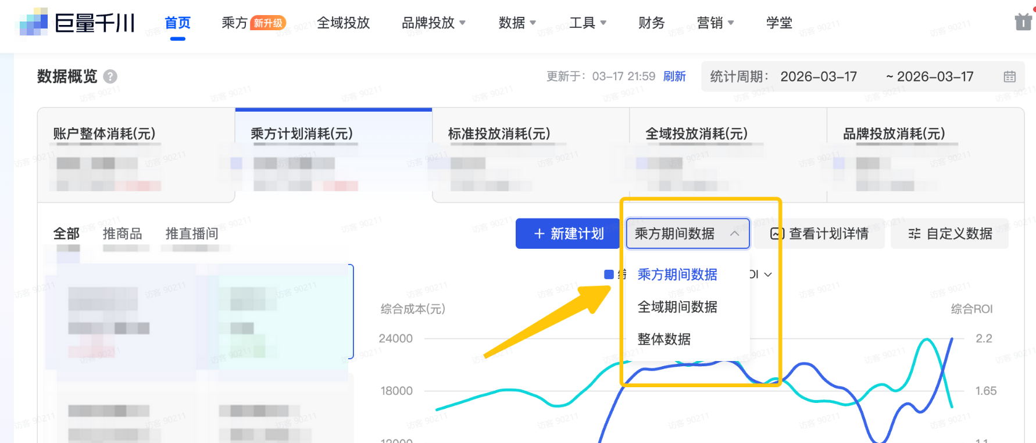This screenshot has height=443, width=1036.
Task: Open 财务 navigation item
Action: pos(652,23)
